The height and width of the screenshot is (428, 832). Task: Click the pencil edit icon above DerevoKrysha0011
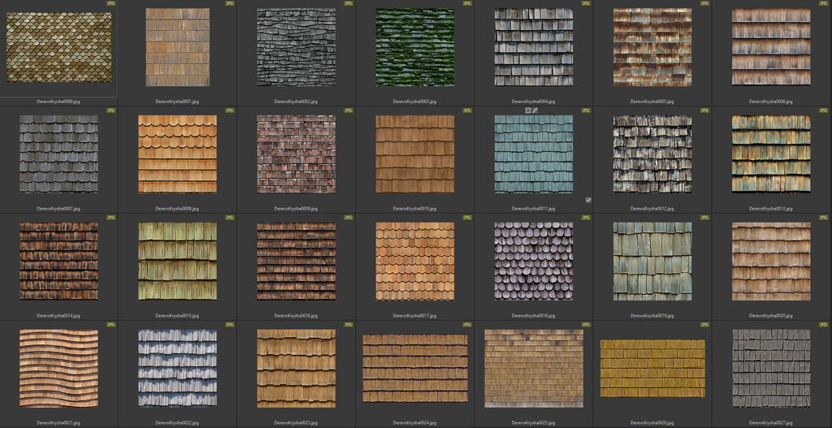[535, 110]
